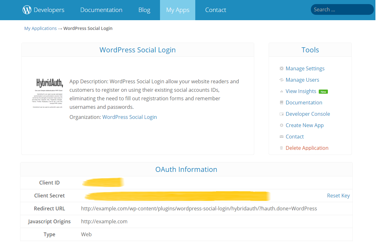
Task: Click the book icon beside Documentation
Action: pyautogui.click(x=282, y=102)
